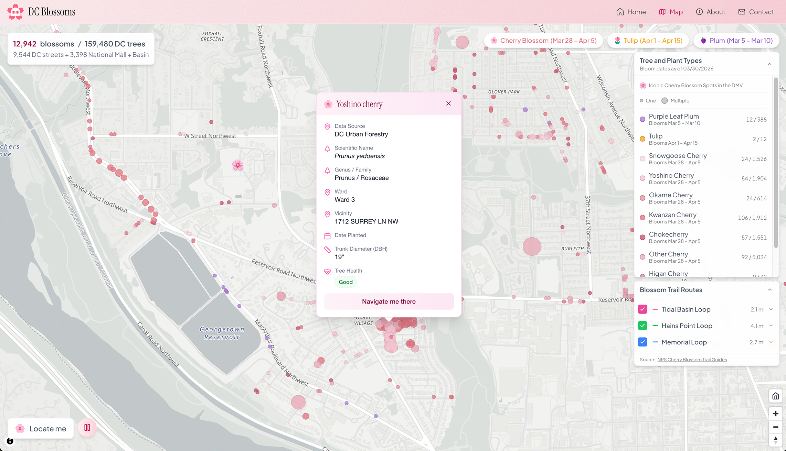
Task: Collapse the Blossom Trail Routes panel
Action: click(x=769, y=290)
